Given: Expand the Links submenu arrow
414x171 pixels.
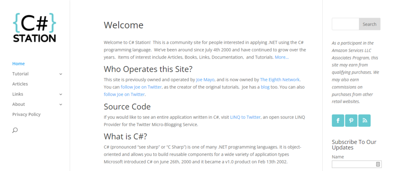Looking at the screenshot, I should pyautogui.click(x=61, y=94).
